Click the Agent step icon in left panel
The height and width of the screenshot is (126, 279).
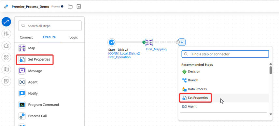(22, 82)
